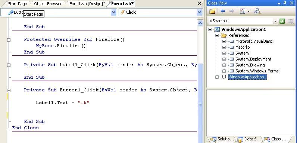Run the green search Go arrow button

(x=282, y=21)
